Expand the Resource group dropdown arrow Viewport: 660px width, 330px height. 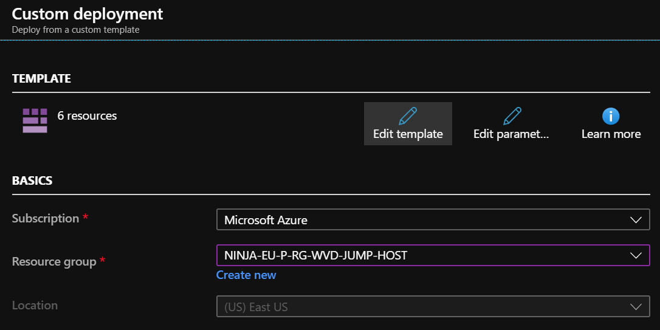pos(636,255)
